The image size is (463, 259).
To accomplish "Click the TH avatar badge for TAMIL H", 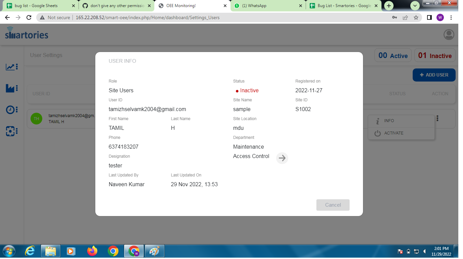I will (x=36, y=119).
